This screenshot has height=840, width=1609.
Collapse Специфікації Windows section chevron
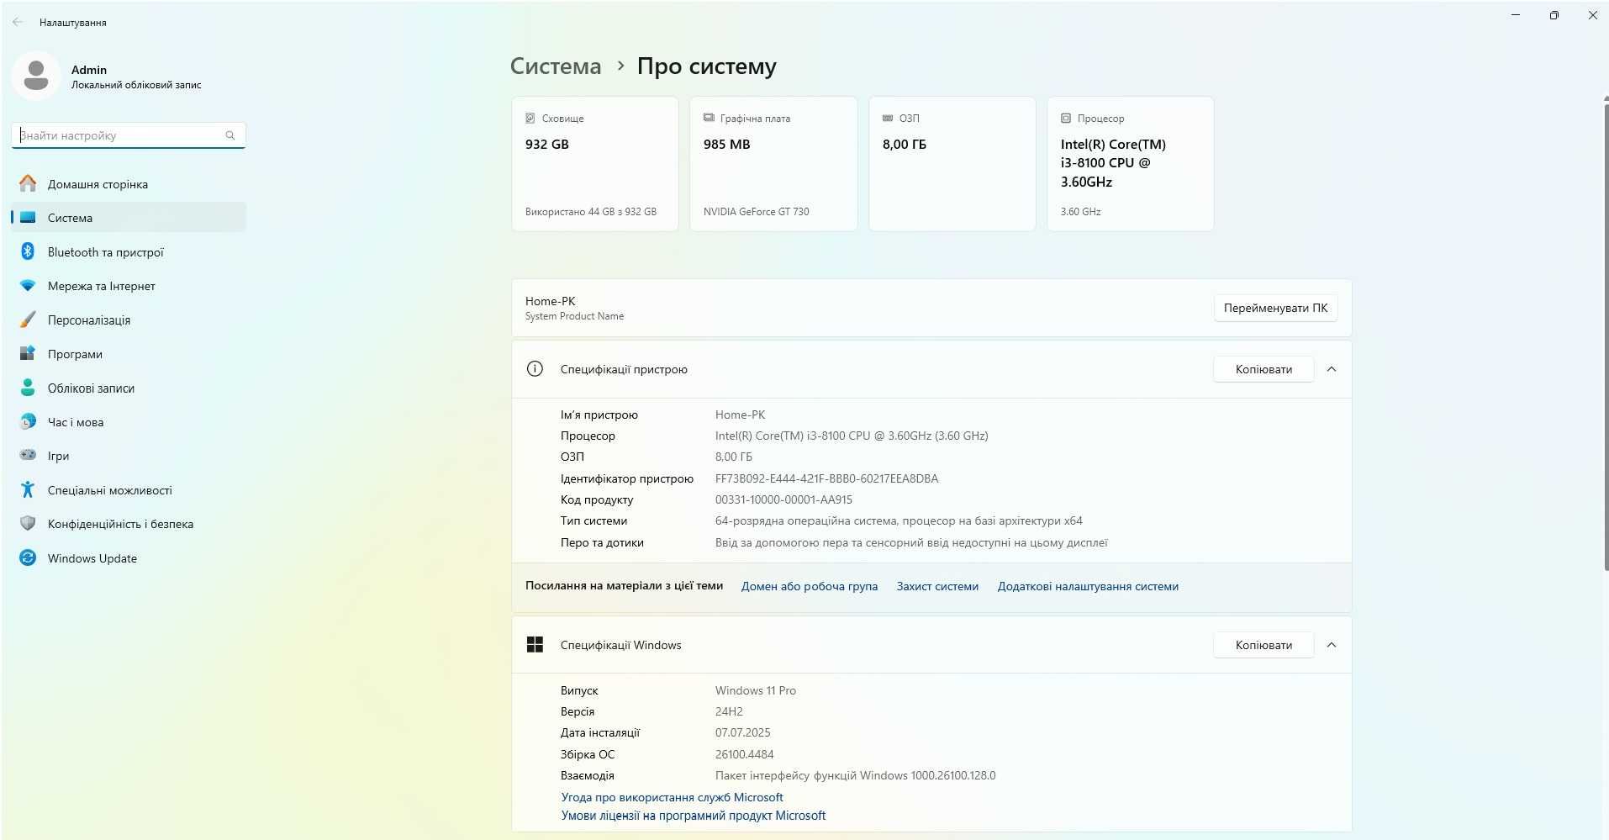point(1331,645)
